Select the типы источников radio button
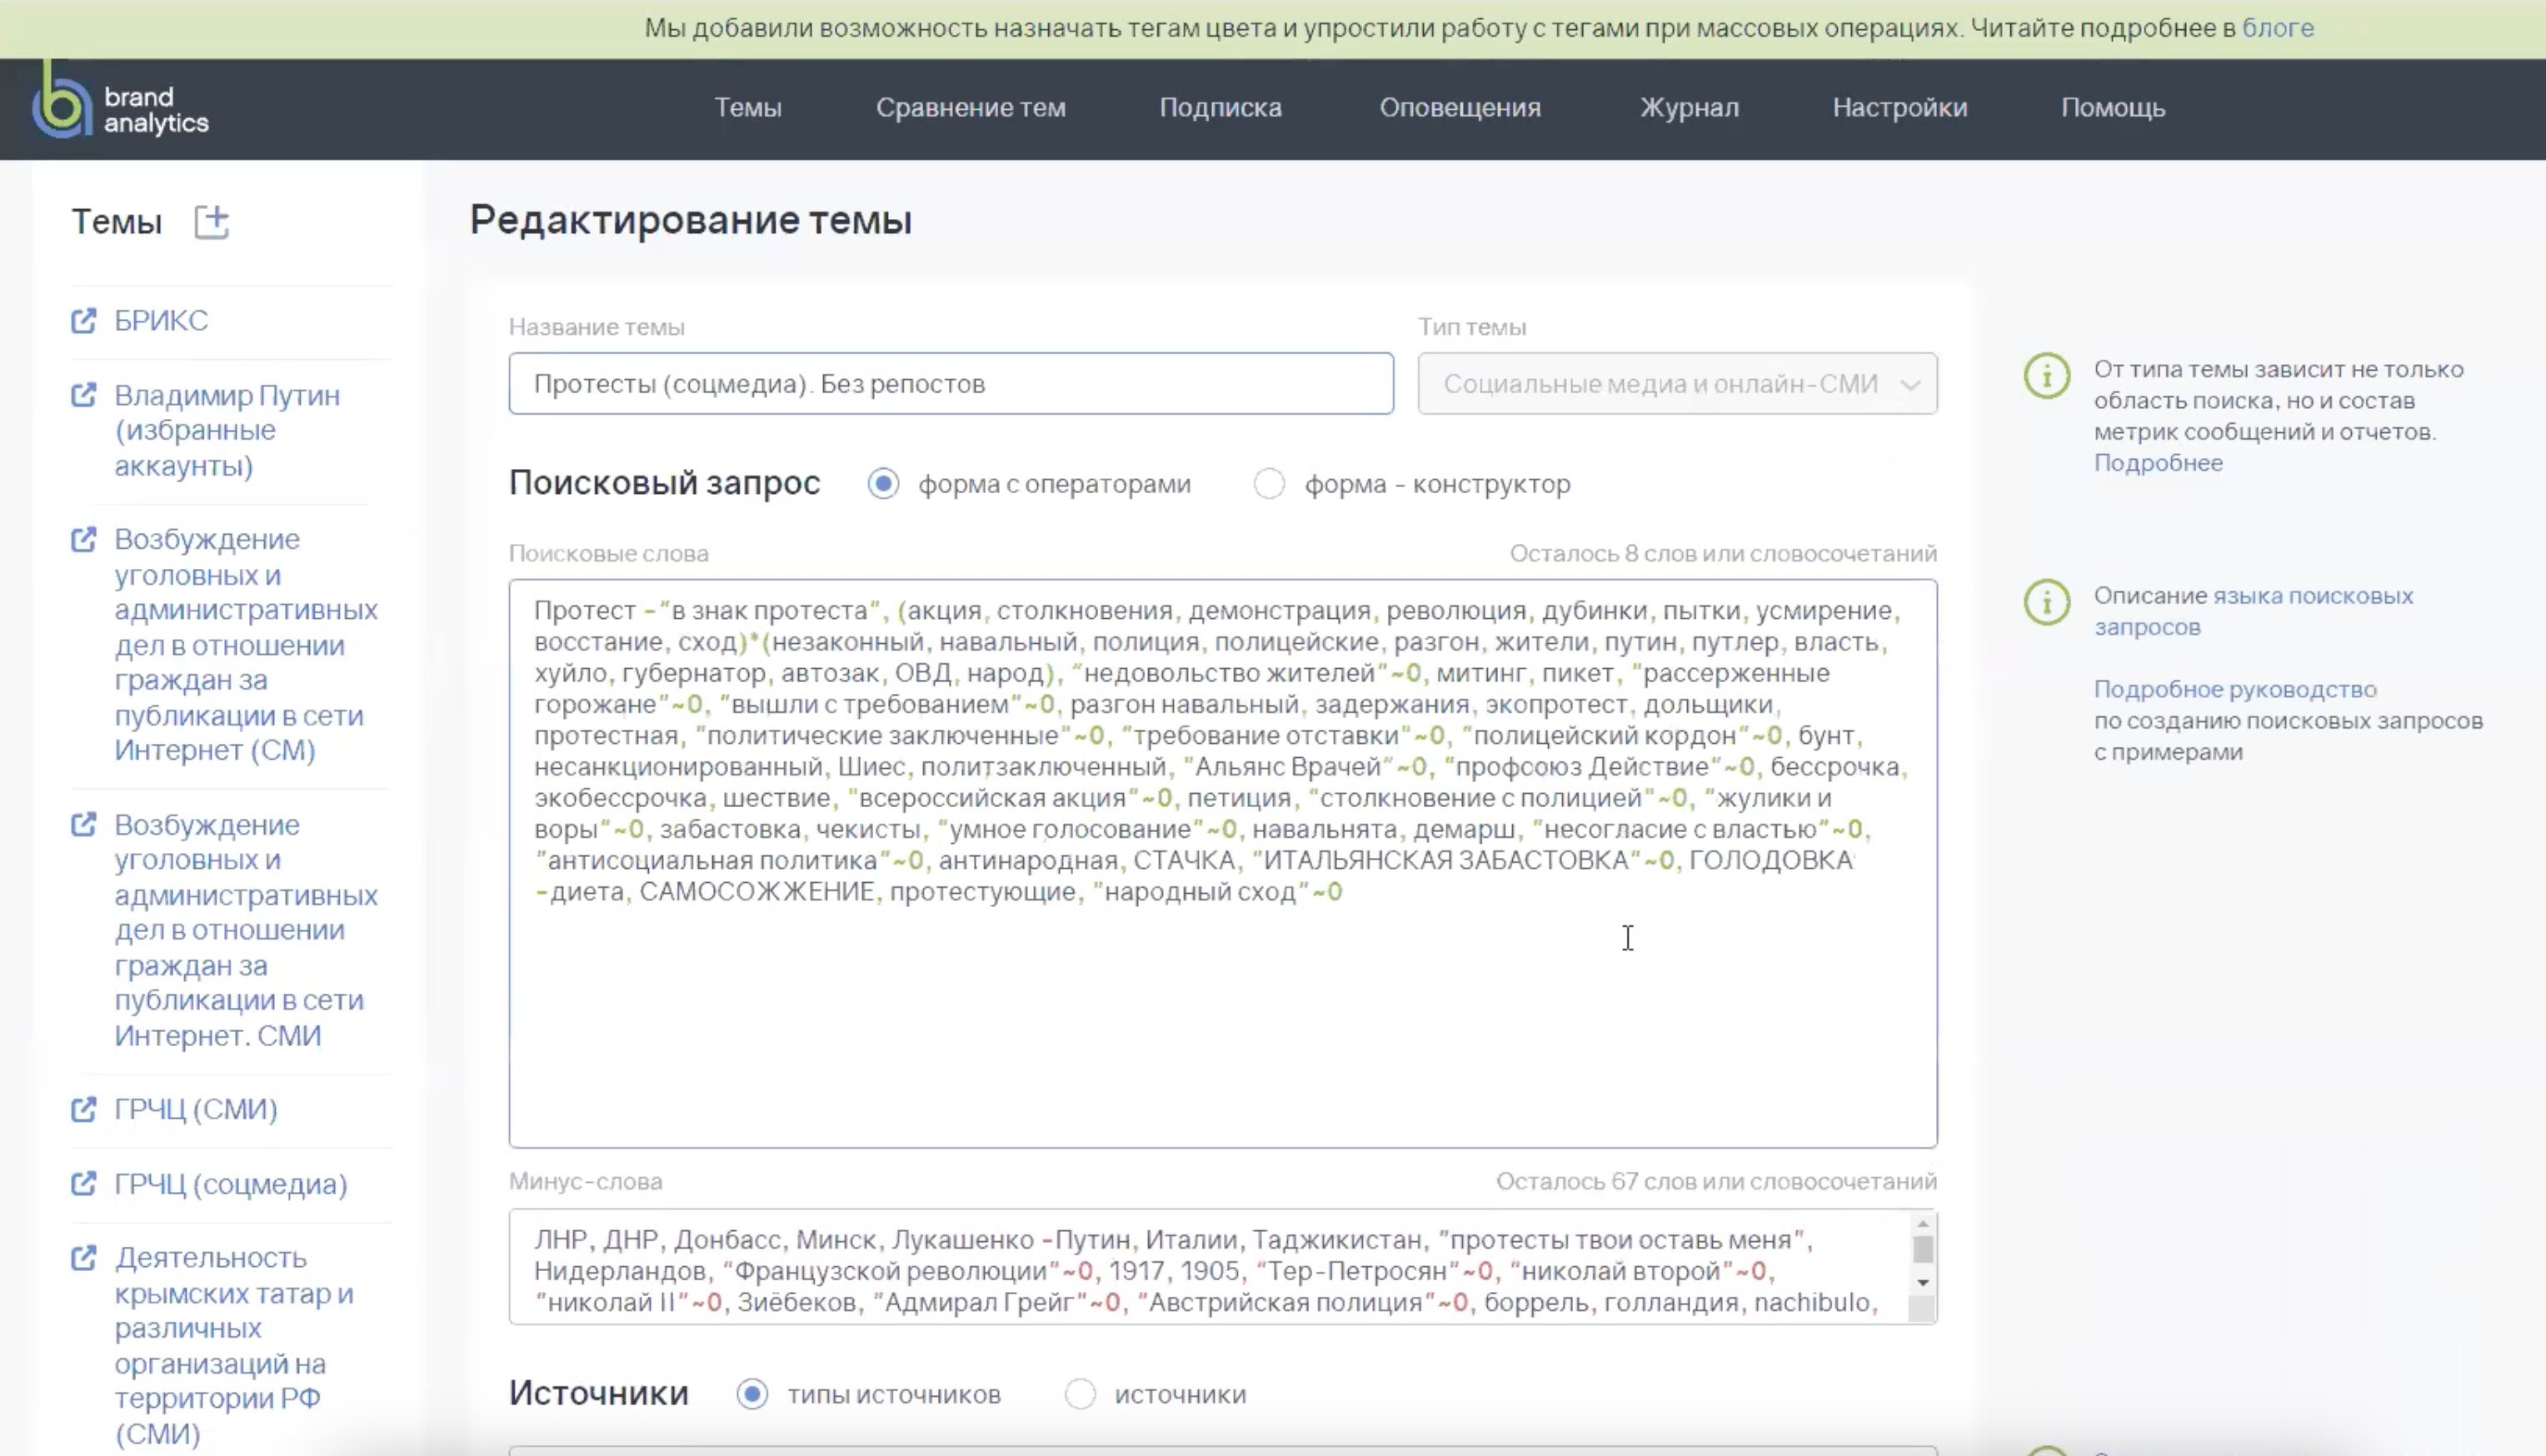The height and width of the screenshot is (1456, 2546). click(x=752, y=1394)
